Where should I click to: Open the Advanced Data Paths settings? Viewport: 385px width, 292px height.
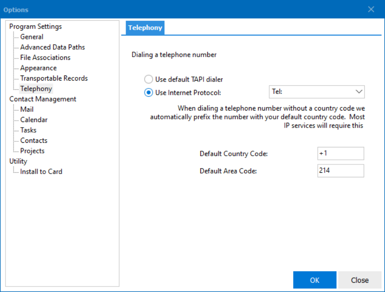(52, 47)
